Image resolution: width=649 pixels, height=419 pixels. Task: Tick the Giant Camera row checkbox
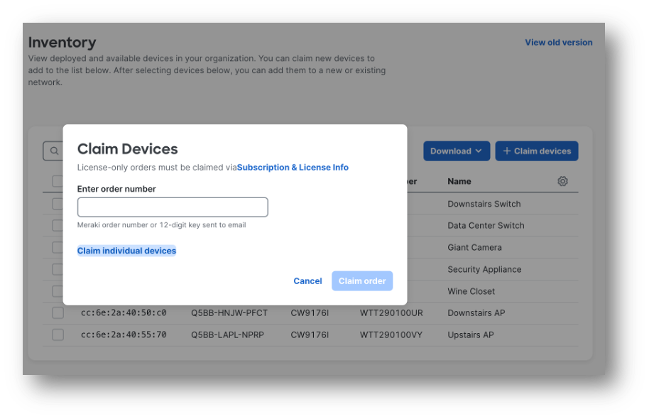(x=57, y=247)
